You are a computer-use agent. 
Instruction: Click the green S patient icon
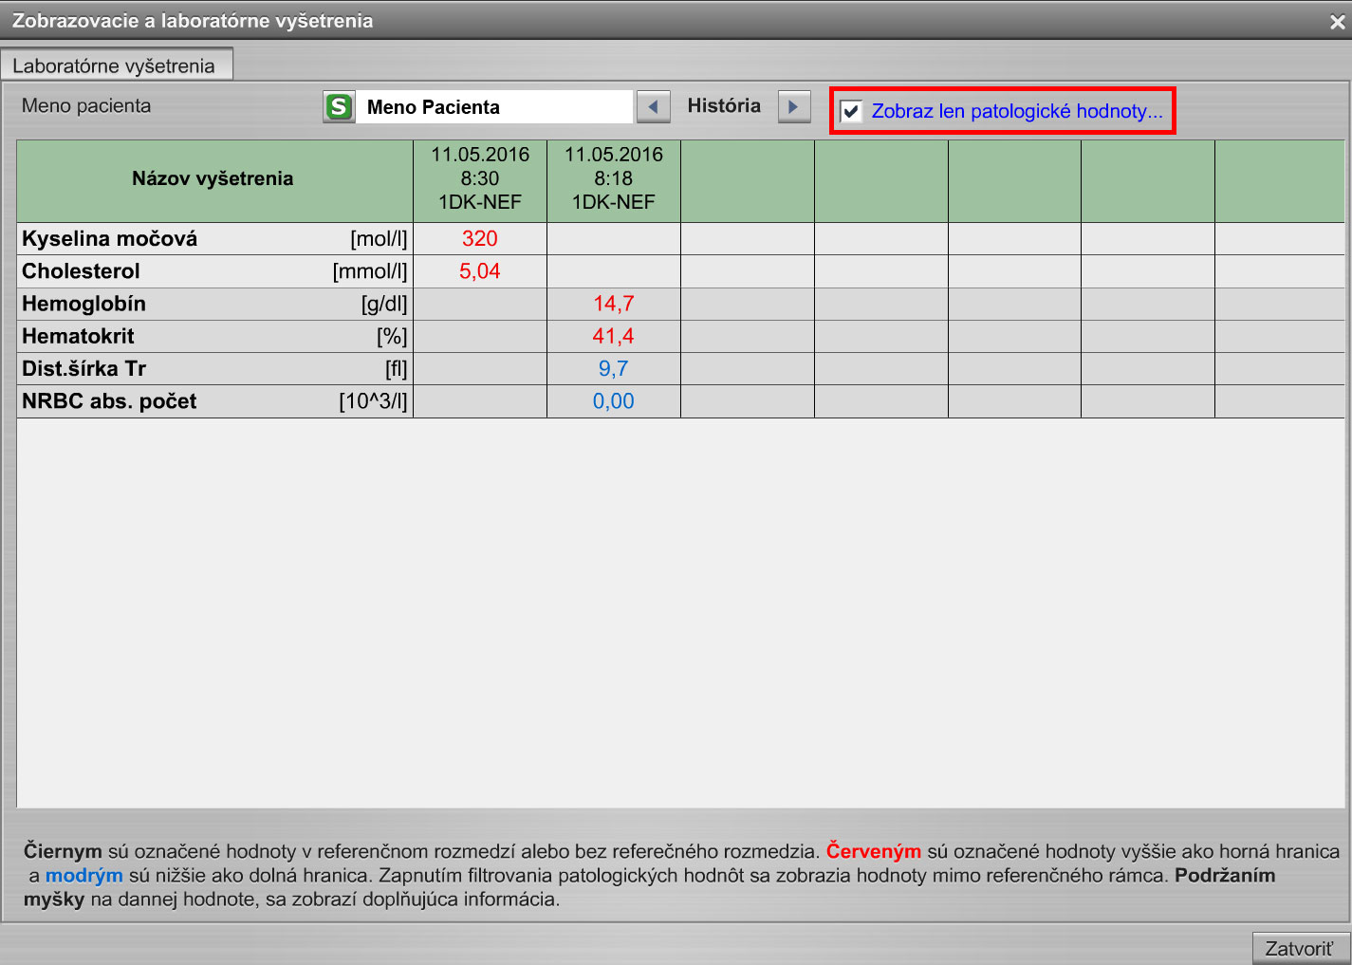tap(339, 106)
